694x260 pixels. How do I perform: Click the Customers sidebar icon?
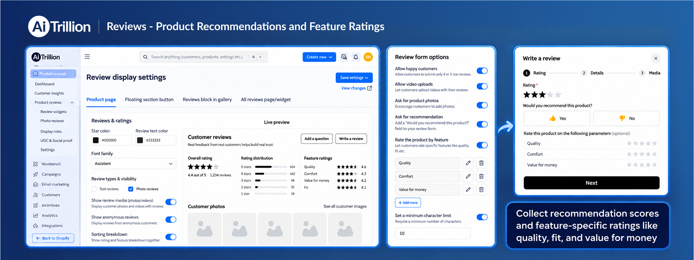pyautogui.click(x=36, y=195)
